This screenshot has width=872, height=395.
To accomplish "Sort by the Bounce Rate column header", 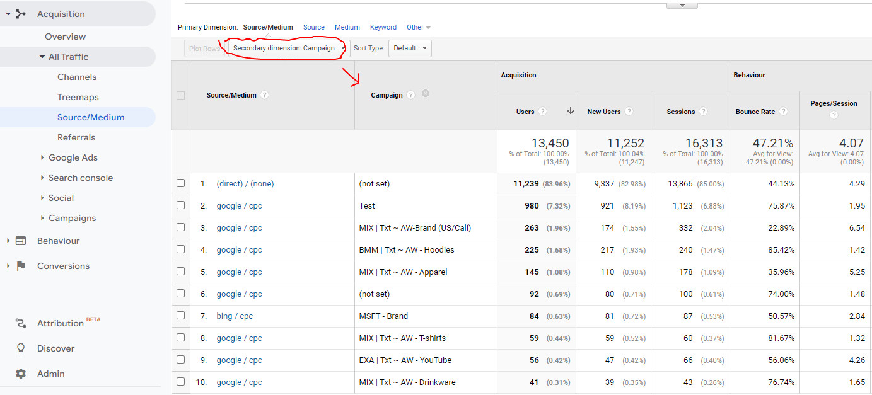I will [x=755, y=112].
